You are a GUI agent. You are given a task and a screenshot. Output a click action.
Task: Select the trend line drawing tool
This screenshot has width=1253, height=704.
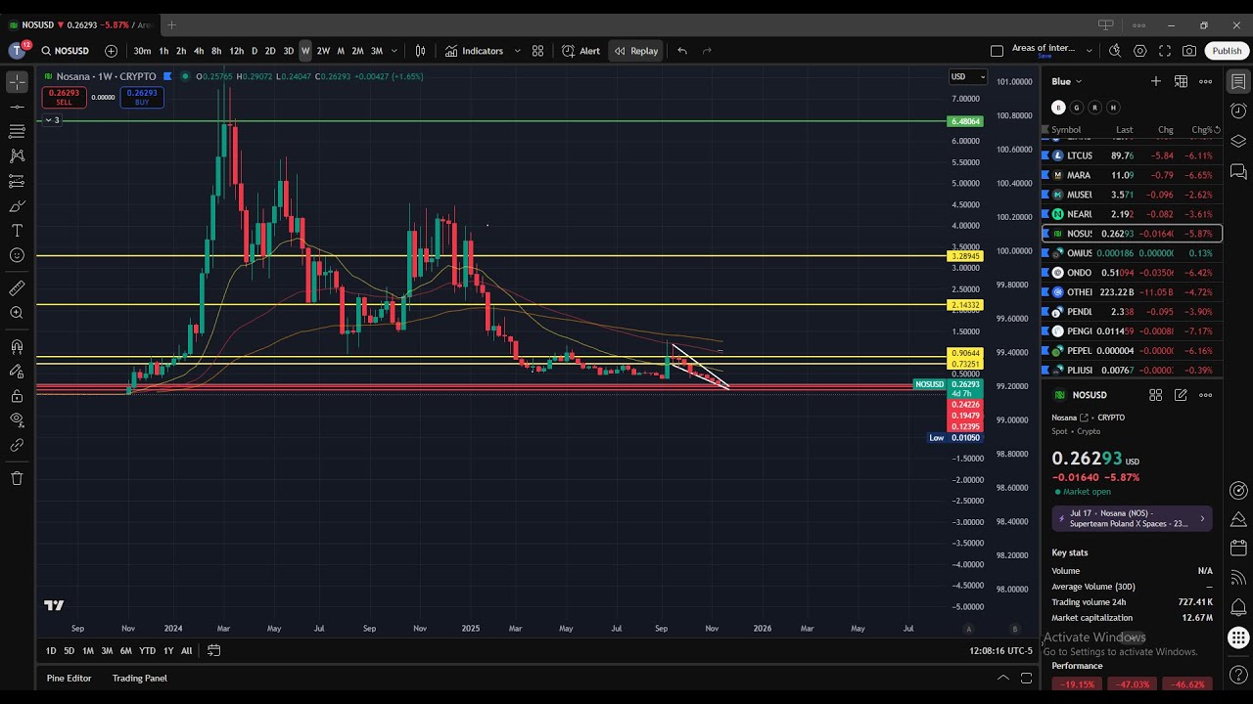pos(17,107)
